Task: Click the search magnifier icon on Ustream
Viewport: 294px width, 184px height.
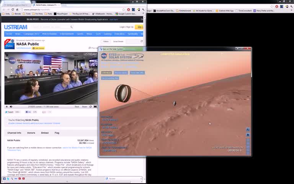Action: tap(72, 27)
